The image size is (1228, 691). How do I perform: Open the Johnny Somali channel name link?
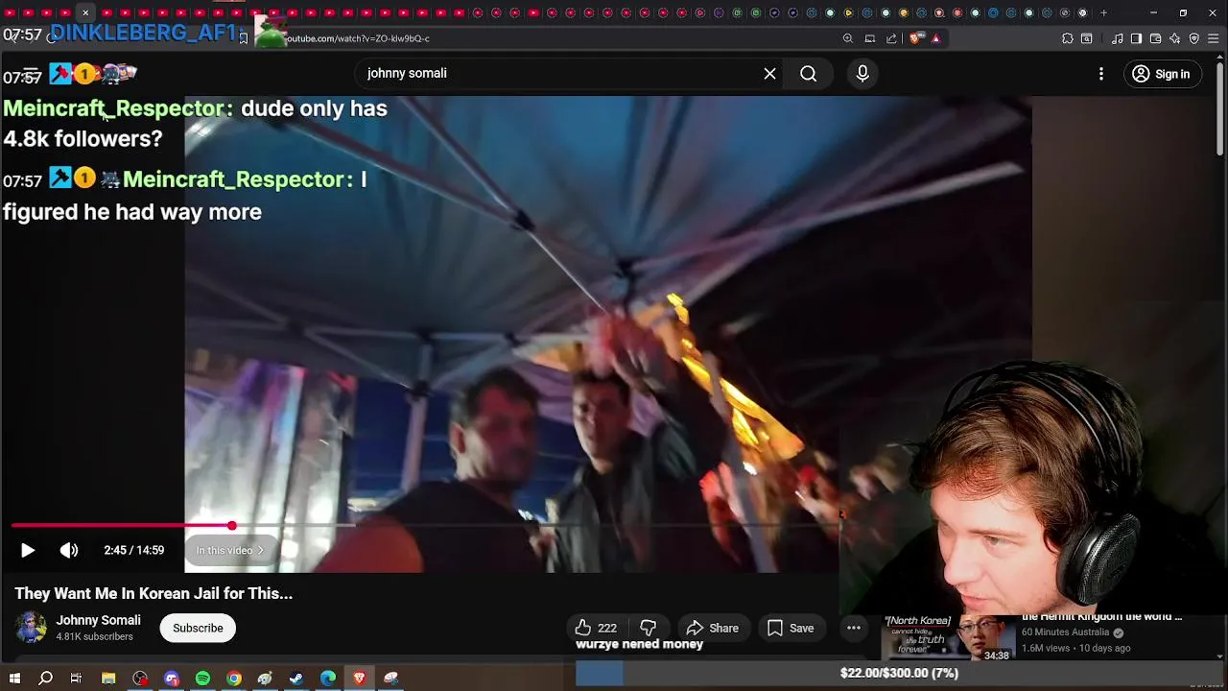[98, 620]
